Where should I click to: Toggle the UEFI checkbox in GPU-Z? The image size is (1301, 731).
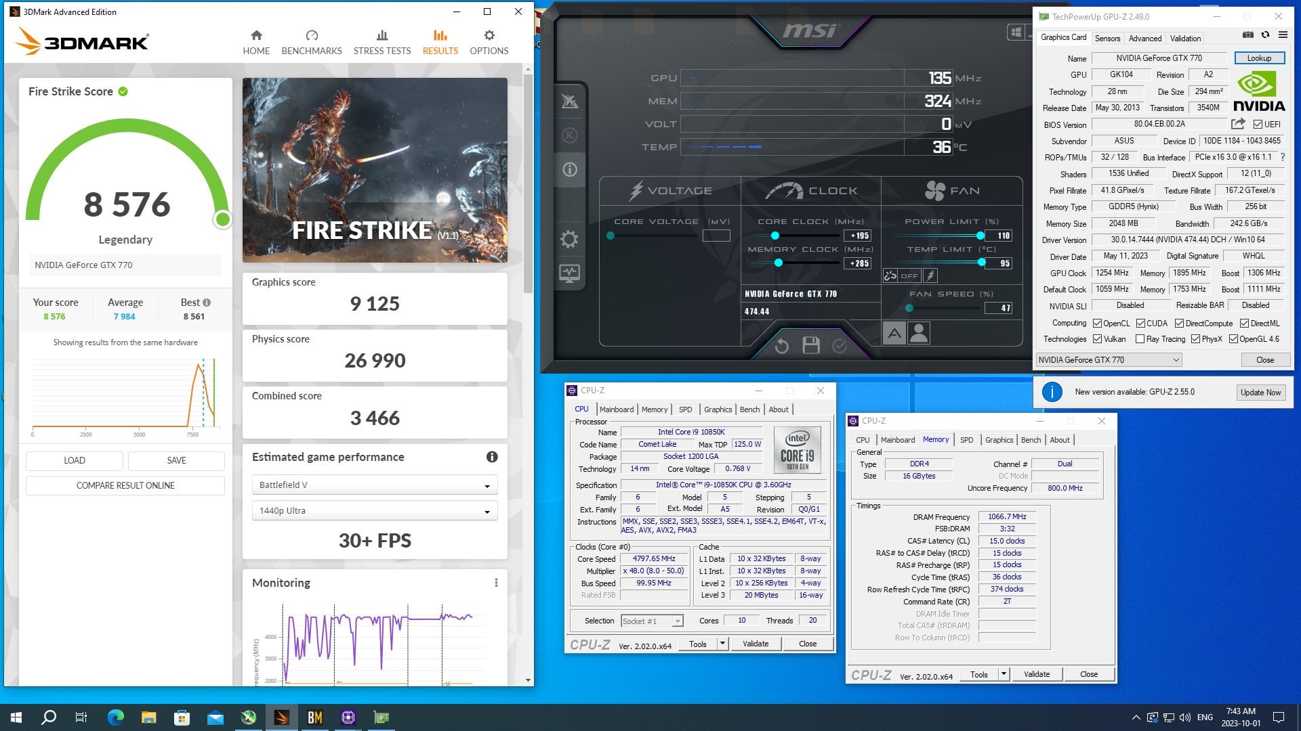pos(1258,125)
